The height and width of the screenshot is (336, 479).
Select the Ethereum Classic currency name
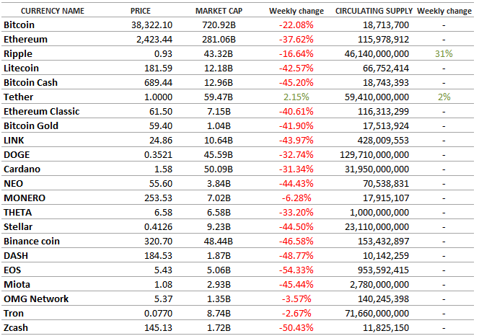pos(42,112)
